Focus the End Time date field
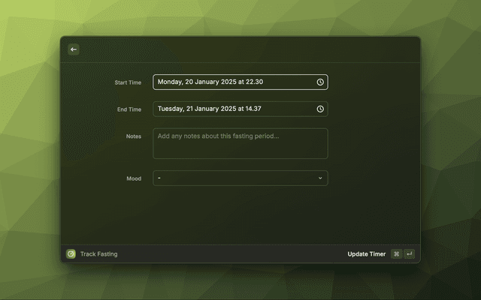This screenshot has width=481, height=300. (233, 109)
